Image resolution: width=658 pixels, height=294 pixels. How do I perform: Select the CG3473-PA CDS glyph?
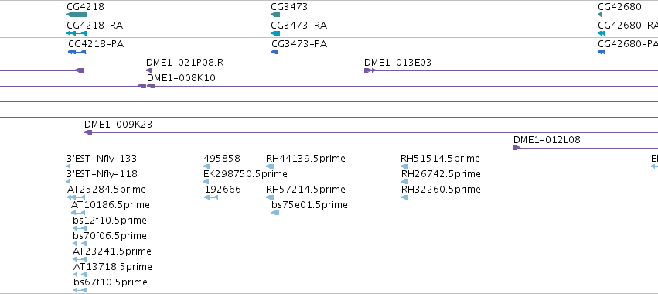pyautogui.click(x=274, y=52)
